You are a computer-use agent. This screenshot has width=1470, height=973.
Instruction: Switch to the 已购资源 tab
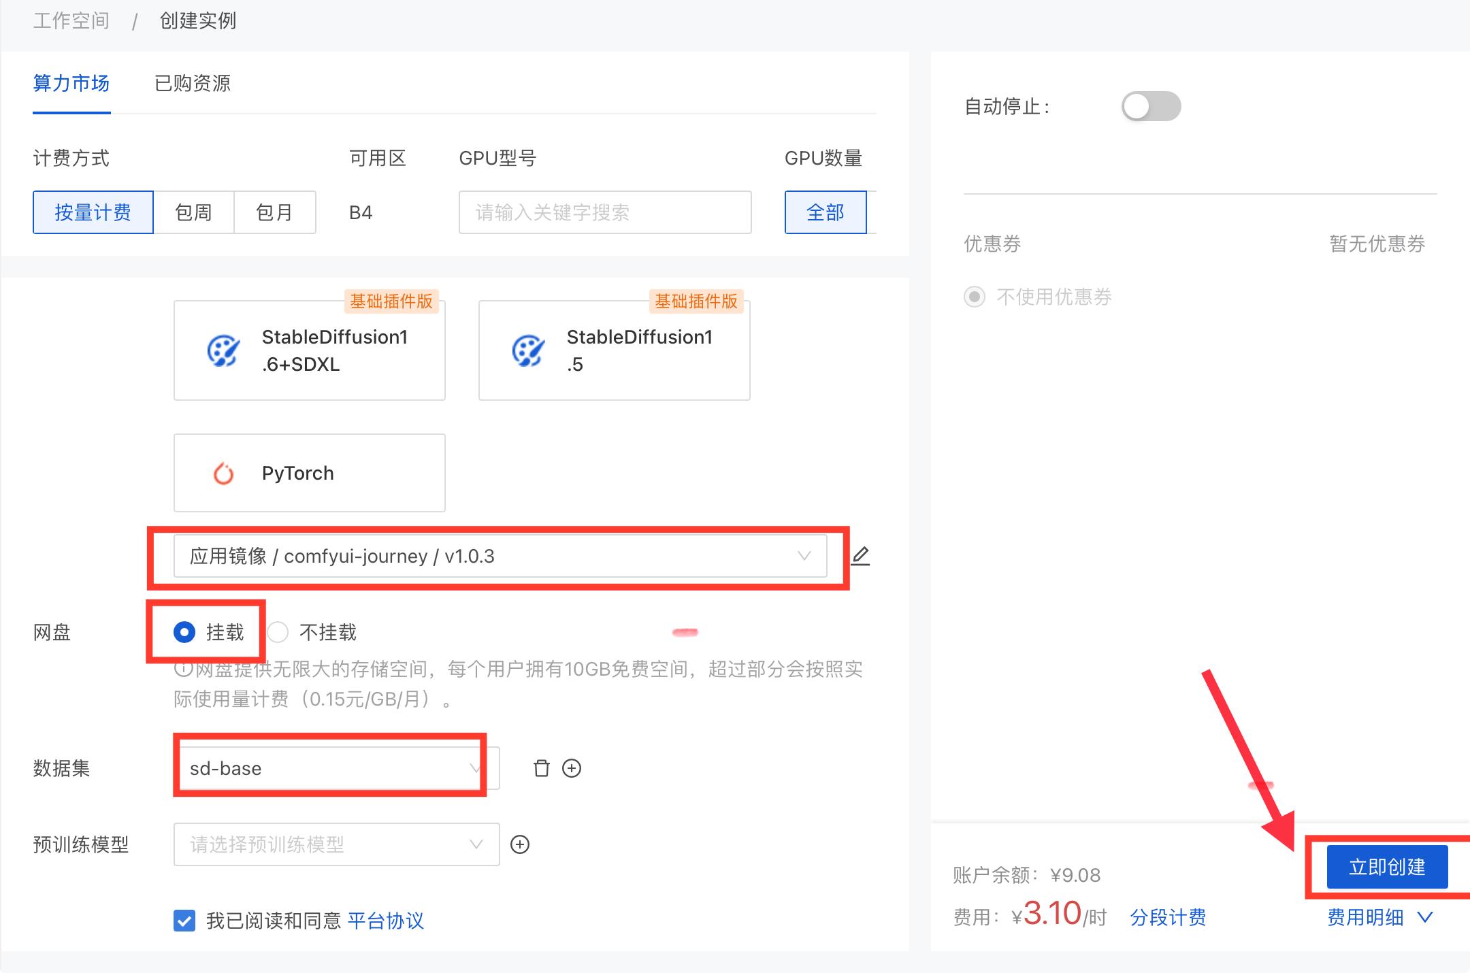(x=193, y=84)
